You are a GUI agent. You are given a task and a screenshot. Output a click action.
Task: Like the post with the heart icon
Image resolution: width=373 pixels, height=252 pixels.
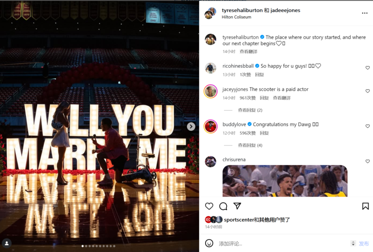[209, 206]
